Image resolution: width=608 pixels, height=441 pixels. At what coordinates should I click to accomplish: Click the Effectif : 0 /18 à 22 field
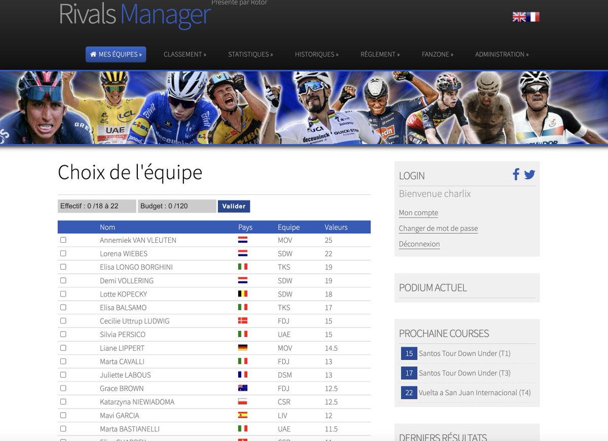click(x=97, y=206)
